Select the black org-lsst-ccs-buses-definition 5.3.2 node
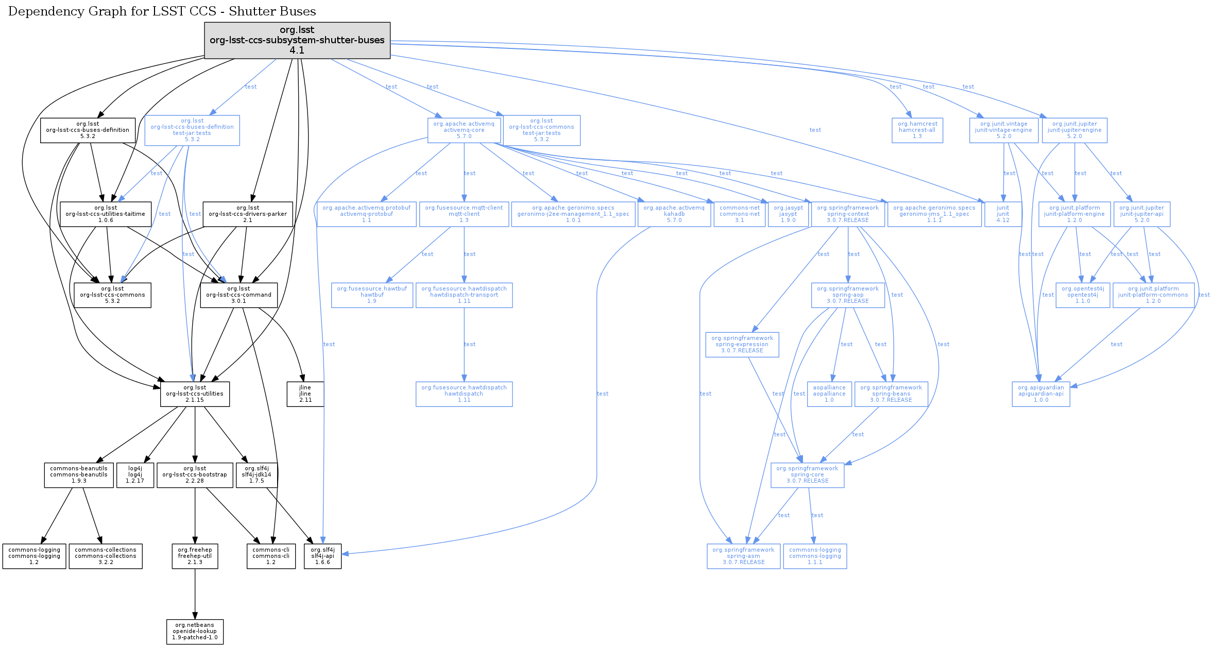The height and width of the screenshot is (647, 1213). [x=88, y=130]
